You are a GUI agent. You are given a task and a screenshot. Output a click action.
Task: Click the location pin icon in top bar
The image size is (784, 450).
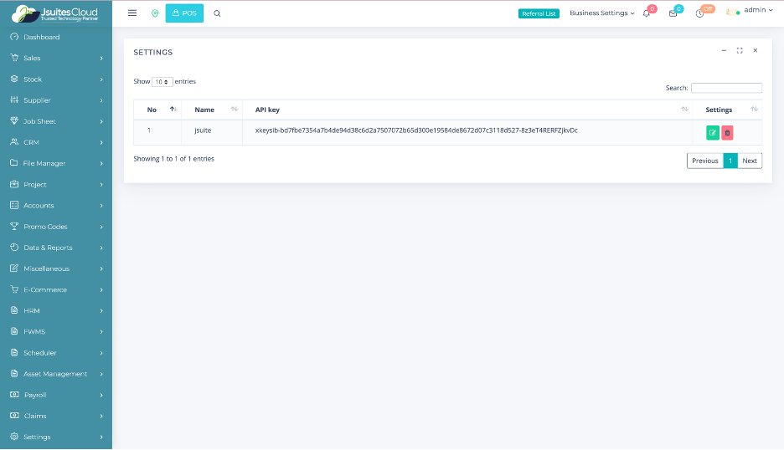[x=154, y=13]
